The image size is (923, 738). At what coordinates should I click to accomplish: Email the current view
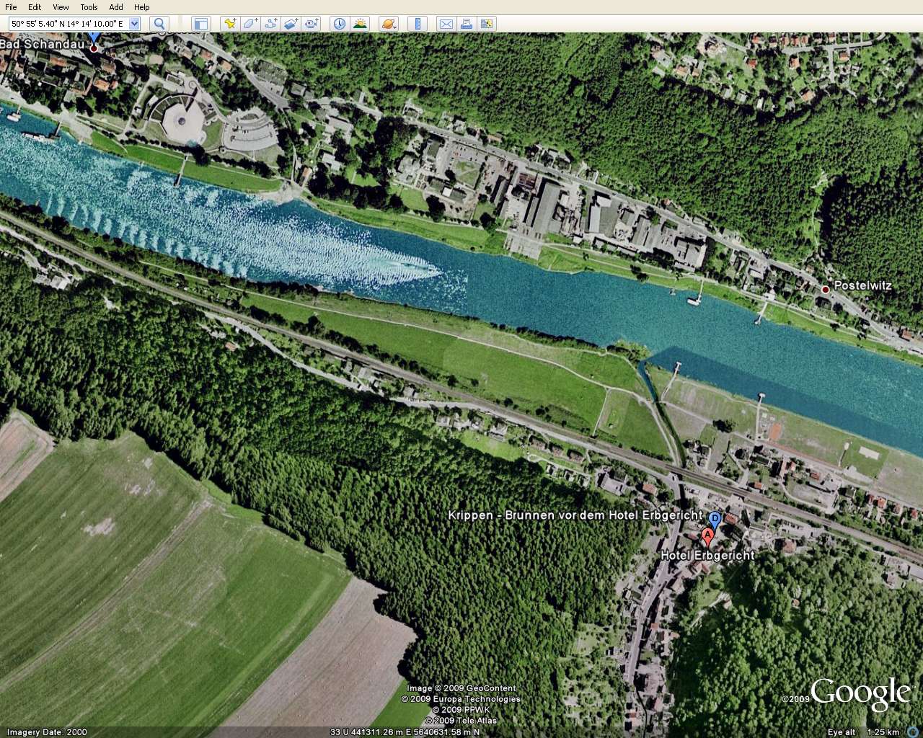(x=446, y=24)
